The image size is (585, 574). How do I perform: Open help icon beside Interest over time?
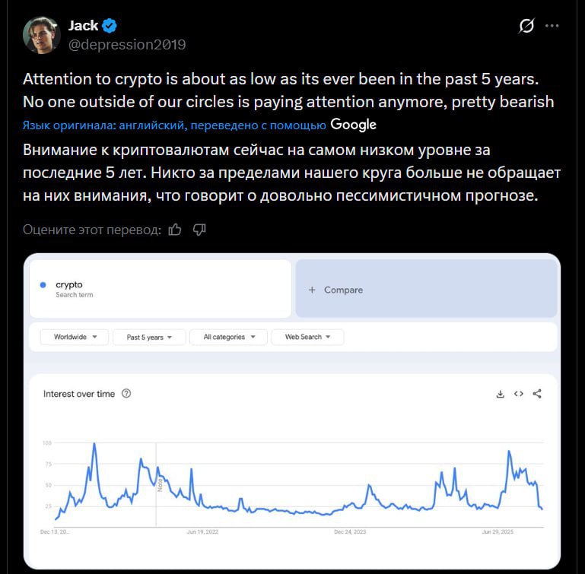pos(126,394)
